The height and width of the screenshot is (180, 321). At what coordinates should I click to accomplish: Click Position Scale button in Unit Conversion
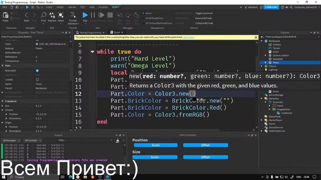[155, 145]
